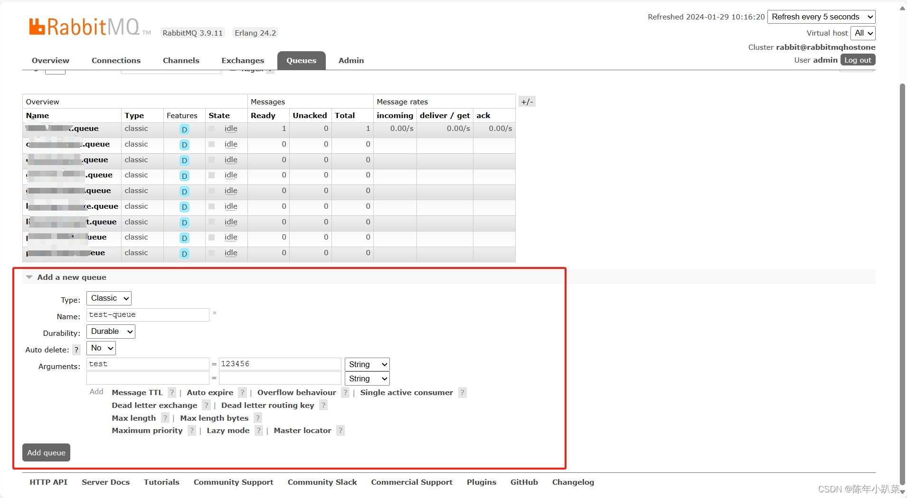Click the argument value field containing 123456

[280, 364]
